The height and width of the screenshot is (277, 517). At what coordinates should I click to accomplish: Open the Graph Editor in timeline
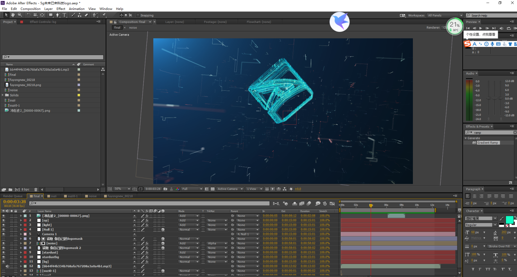tap(333, 203)
